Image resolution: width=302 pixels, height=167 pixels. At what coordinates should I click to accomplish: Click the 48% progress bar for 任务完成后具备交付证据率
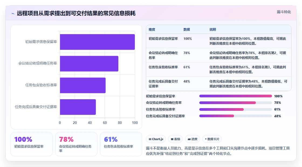point(236,116)
